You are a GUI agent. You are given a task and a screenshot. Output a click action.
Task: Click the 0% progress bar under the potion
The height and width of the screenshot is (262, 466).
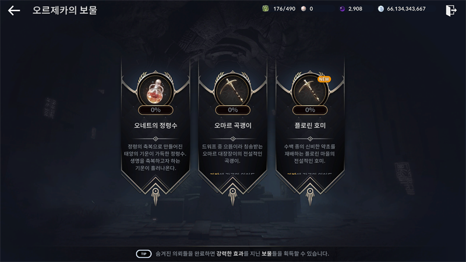tap(156, 110)
